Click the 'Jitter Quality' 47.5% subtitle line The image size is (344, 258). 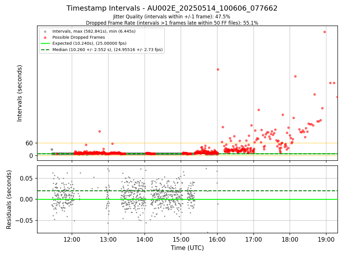172,17
